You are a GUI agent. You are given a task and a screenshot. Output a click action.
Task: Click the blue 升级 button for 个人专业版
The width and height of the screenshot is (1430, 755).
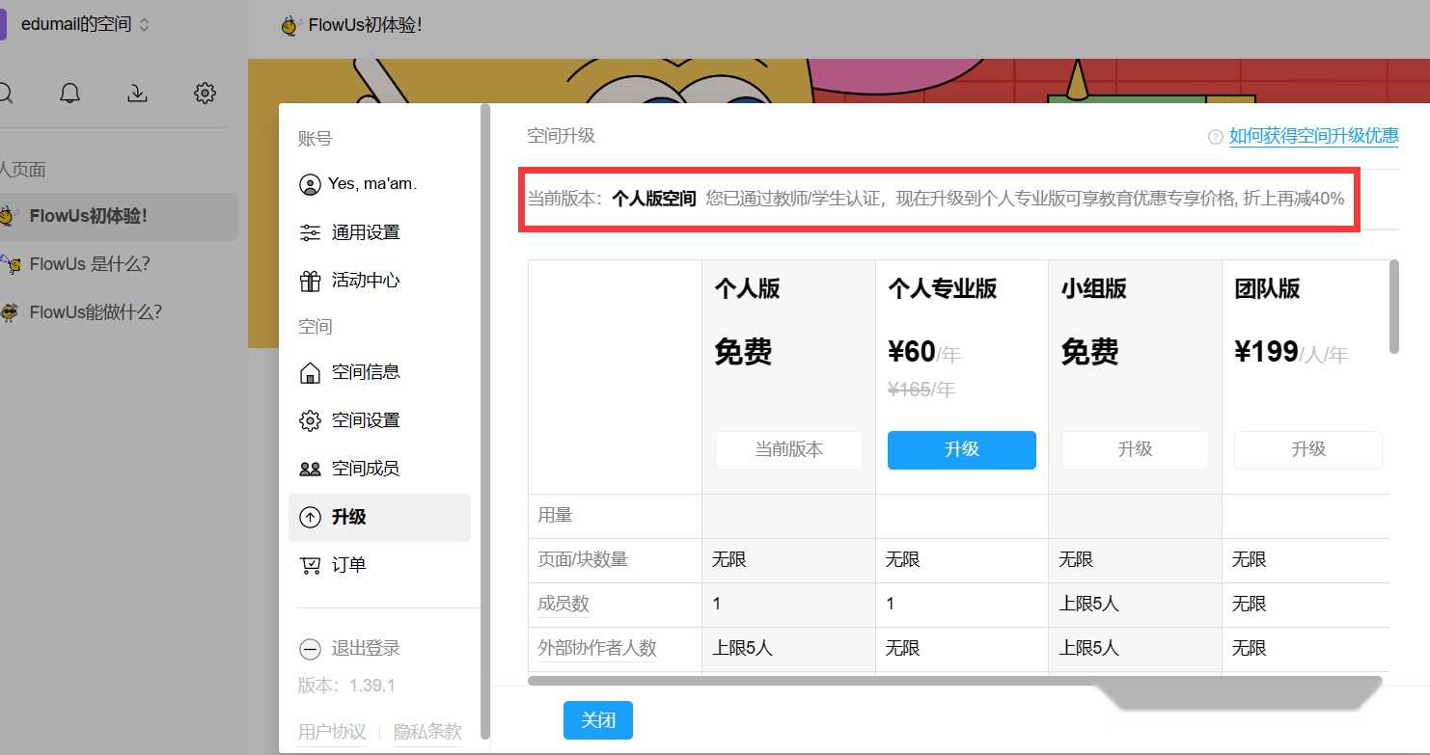coord(962,449)
